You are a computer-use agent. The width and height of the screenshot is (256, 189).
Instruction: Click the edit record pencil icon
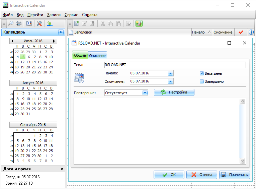[x=84, y=23]
